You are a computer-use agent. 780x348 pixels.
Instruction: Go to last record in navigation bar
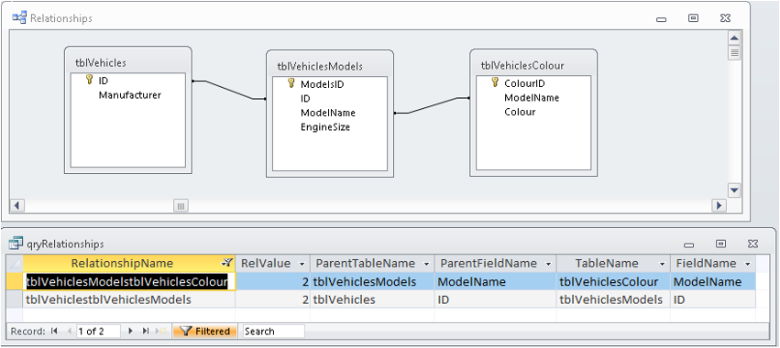click(146, 332)
